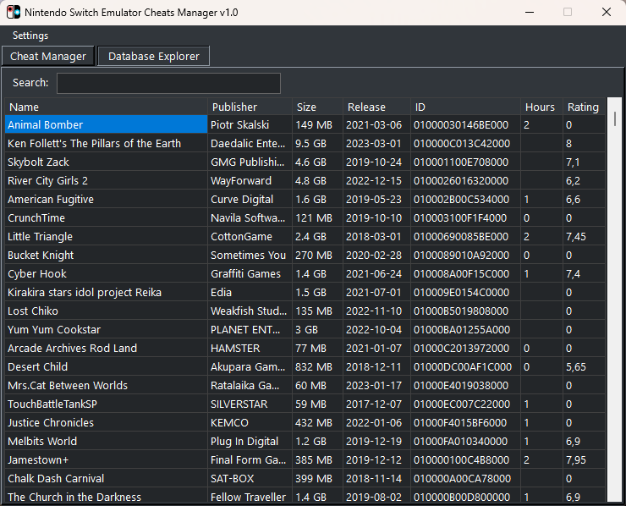This screenshot has height=506, width=626.
Task: Click release date 2022-12-15
Action: point(376,180)
